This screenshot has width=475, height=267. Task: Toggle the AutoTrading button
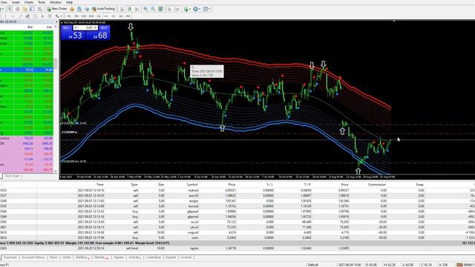(103, 9)
